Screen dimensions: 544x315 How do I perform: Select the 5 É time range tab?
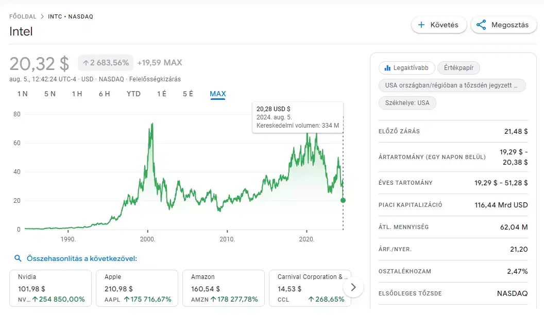[x=188, y=94]
